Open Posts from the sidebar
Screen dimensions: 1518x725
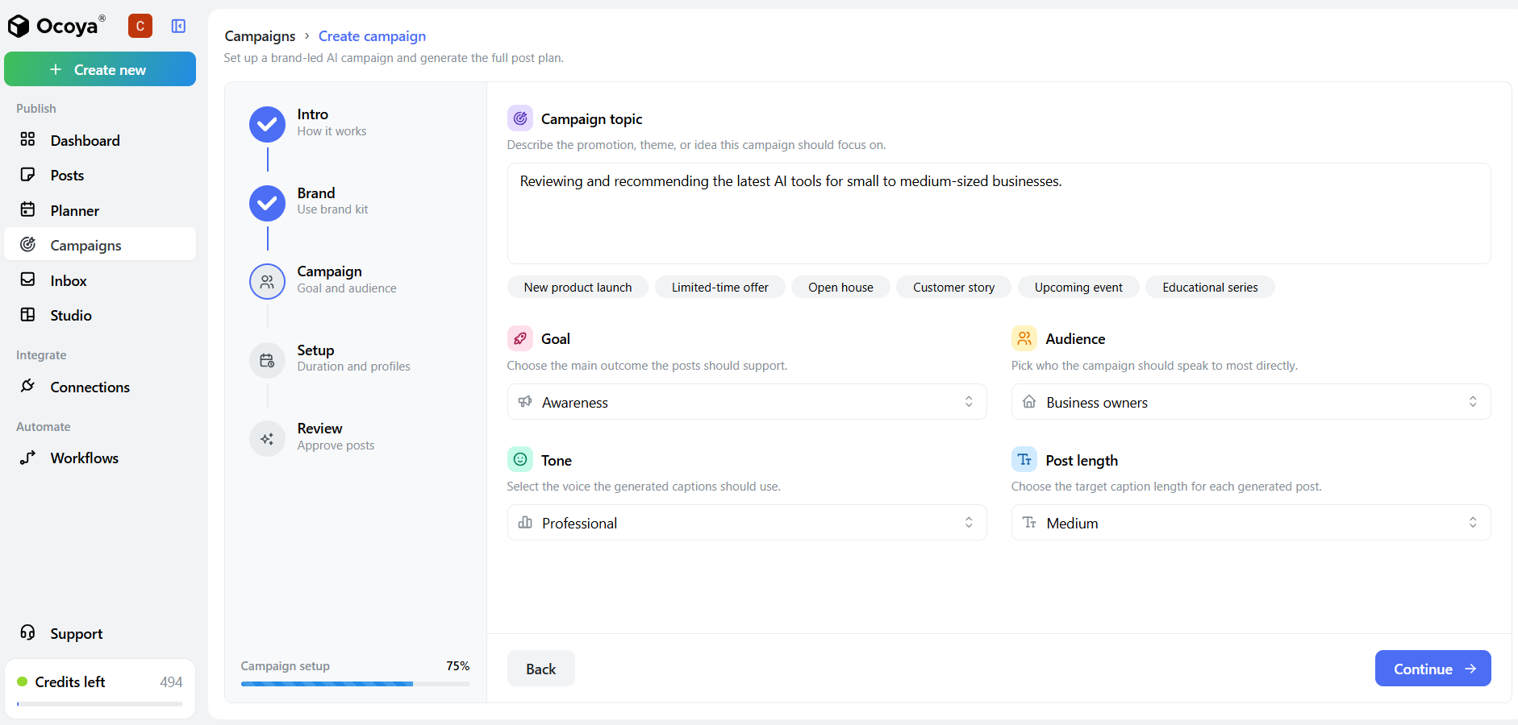coord(100,175)
